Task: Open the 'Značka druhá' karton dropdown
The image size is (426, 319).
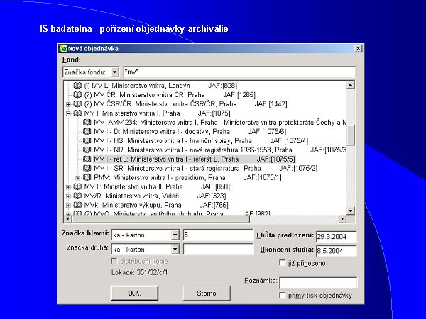Action: point(175,250)
